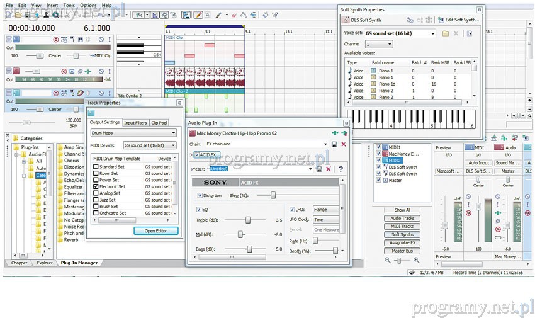Save the FX chain preset icon

tap(334, 144)
